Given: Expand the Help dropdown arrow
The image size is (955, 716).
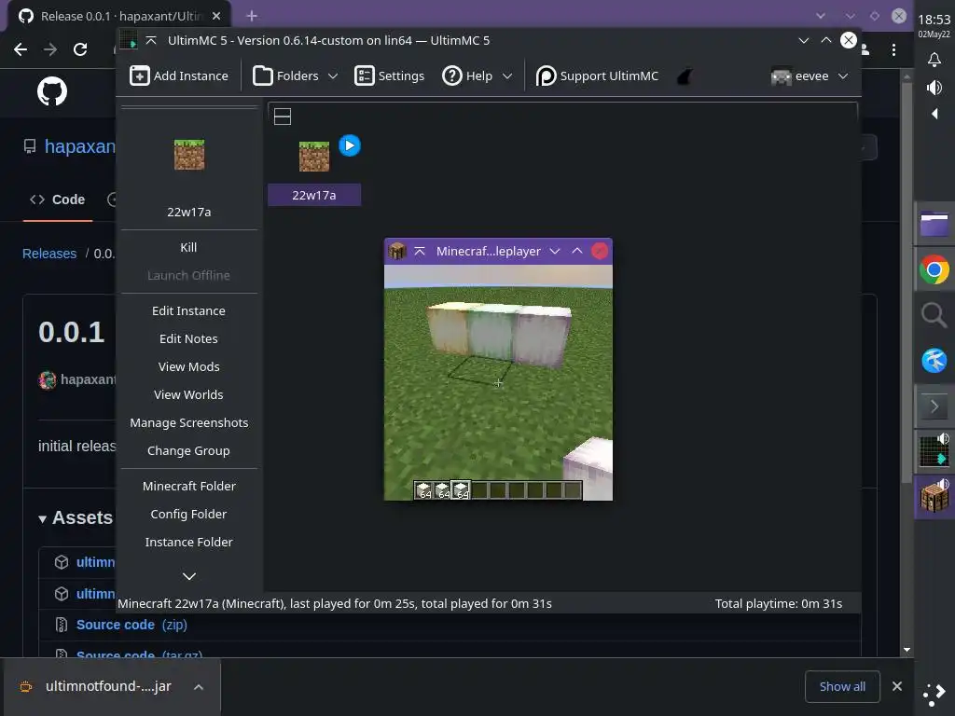Looking at the screenshot, I should coord(506,76).
